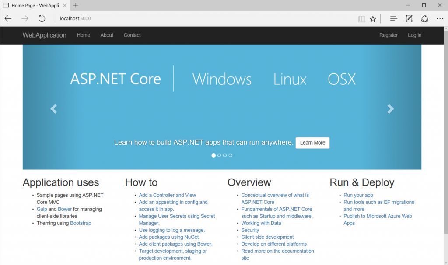
Task: Open the Bootstrap link
Action: coord(80,223)
